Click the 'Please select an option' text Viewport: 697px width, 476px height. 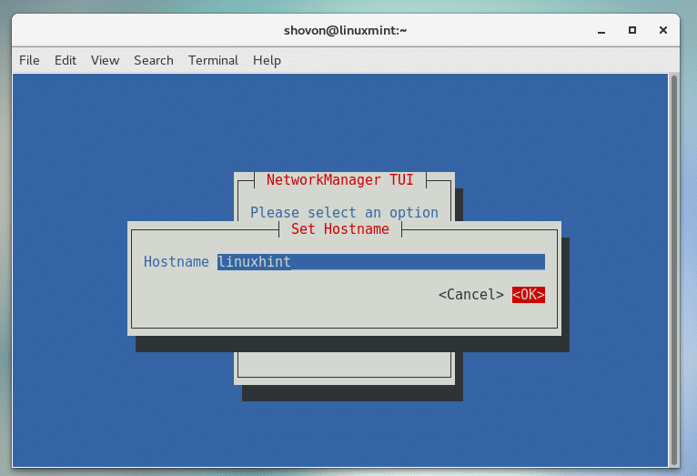click(344, 212)
